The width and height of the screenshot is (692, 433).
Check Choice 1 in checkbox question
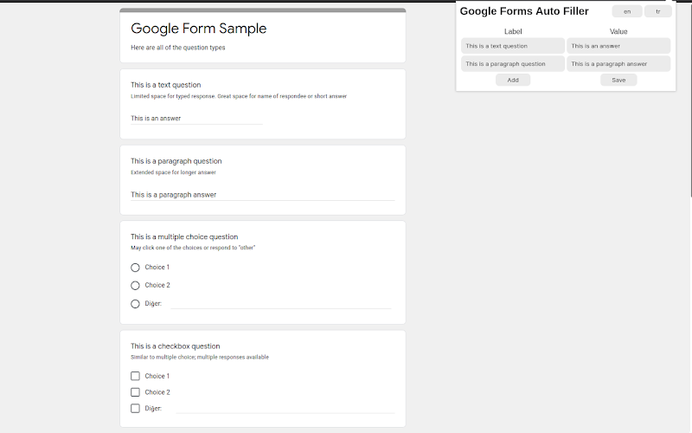tap(135, 376)
